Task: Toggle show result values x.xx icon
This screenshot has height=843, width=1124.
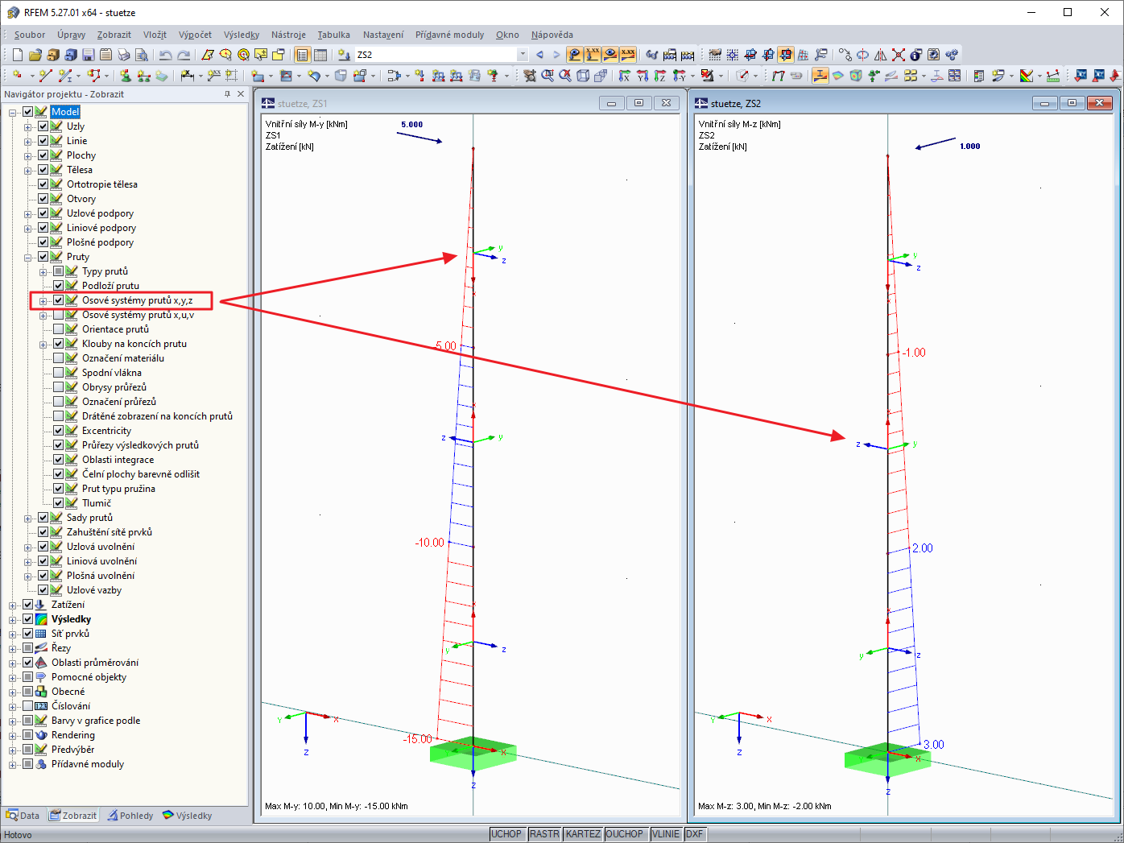Action: point(628,55)
